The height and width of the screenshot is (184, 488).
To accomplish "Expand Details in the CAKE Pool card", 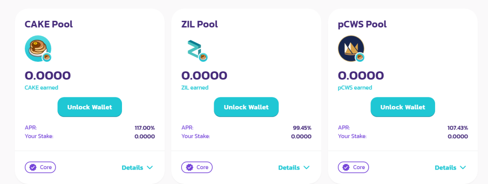I will click(137, 168).
